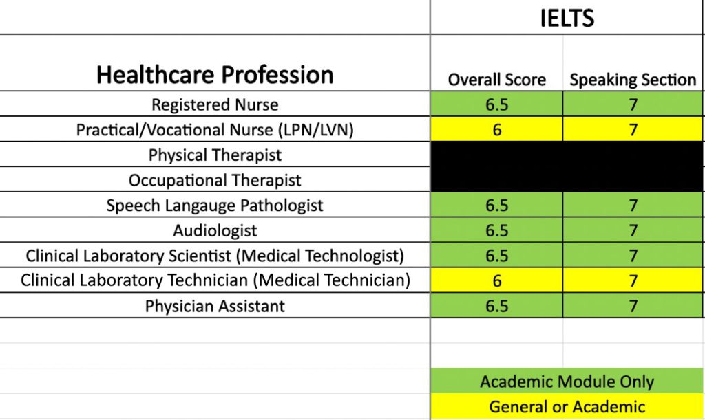The image size is (705, 420).
Task: Click the Speech Language Pathologist cell
Action: [x=215, y=206]
